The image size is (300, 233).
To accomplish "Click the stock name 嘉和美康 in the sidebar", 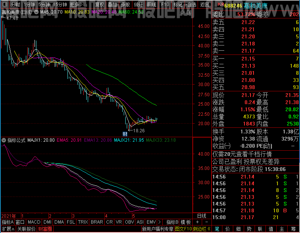I will (255, 6).
